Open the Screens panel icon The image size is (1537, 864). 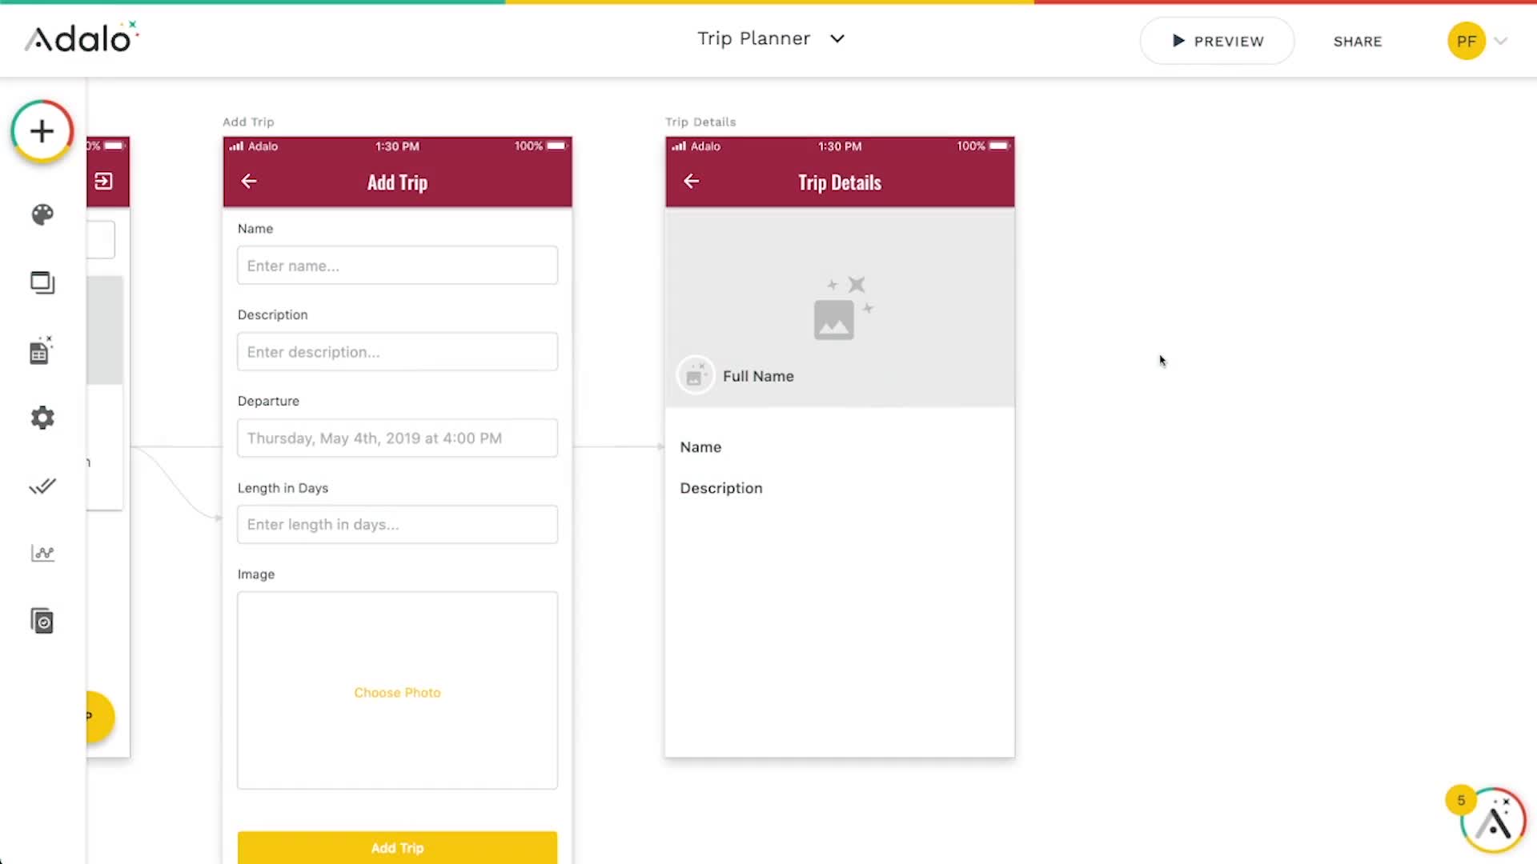pos(42,282)
